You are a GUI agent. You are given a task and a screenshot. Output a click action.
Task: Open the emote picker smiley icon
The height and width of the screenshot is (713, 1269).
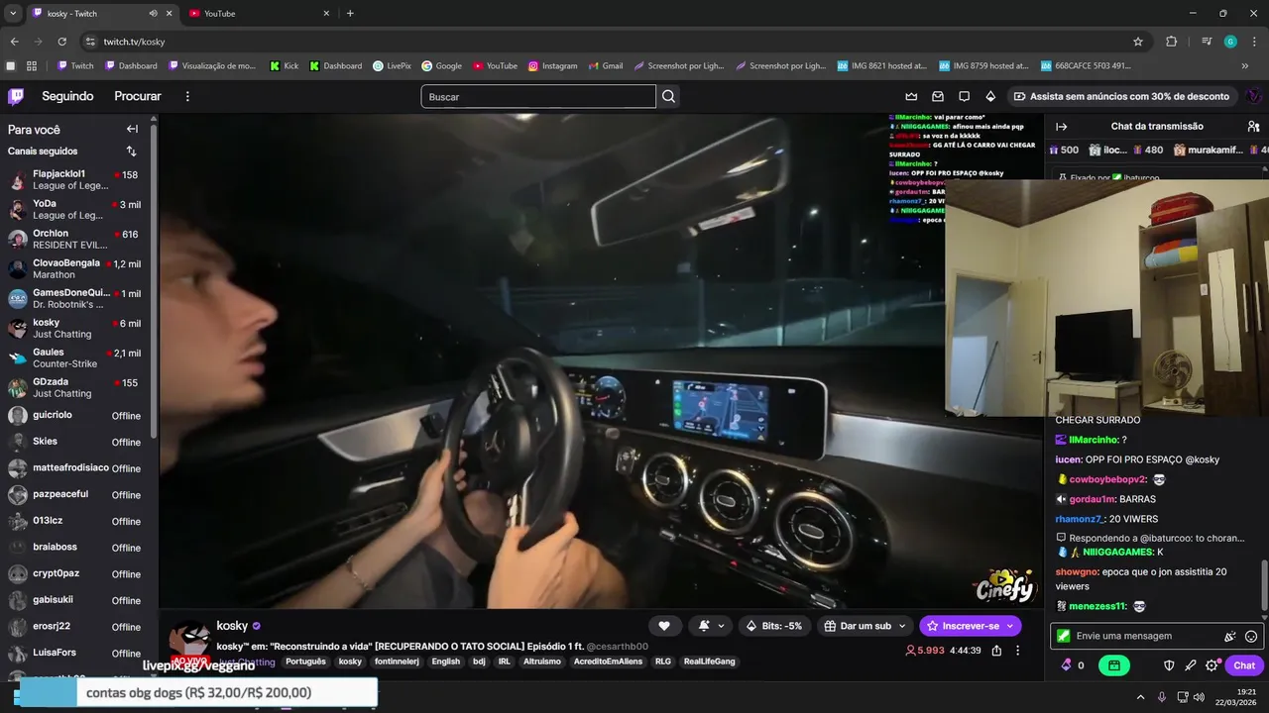(1251, 636)
